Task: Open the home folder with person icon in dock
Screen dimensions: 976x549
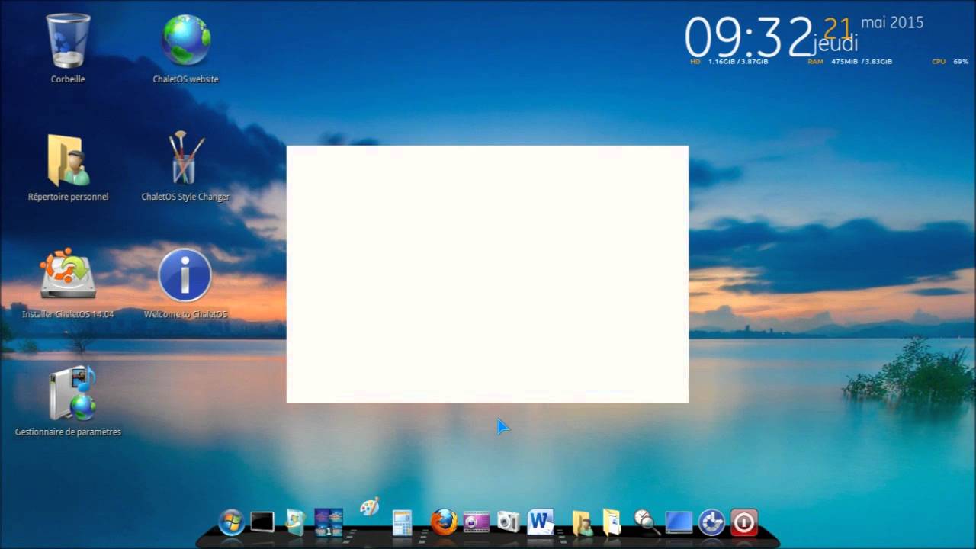Action: [582, 523]
